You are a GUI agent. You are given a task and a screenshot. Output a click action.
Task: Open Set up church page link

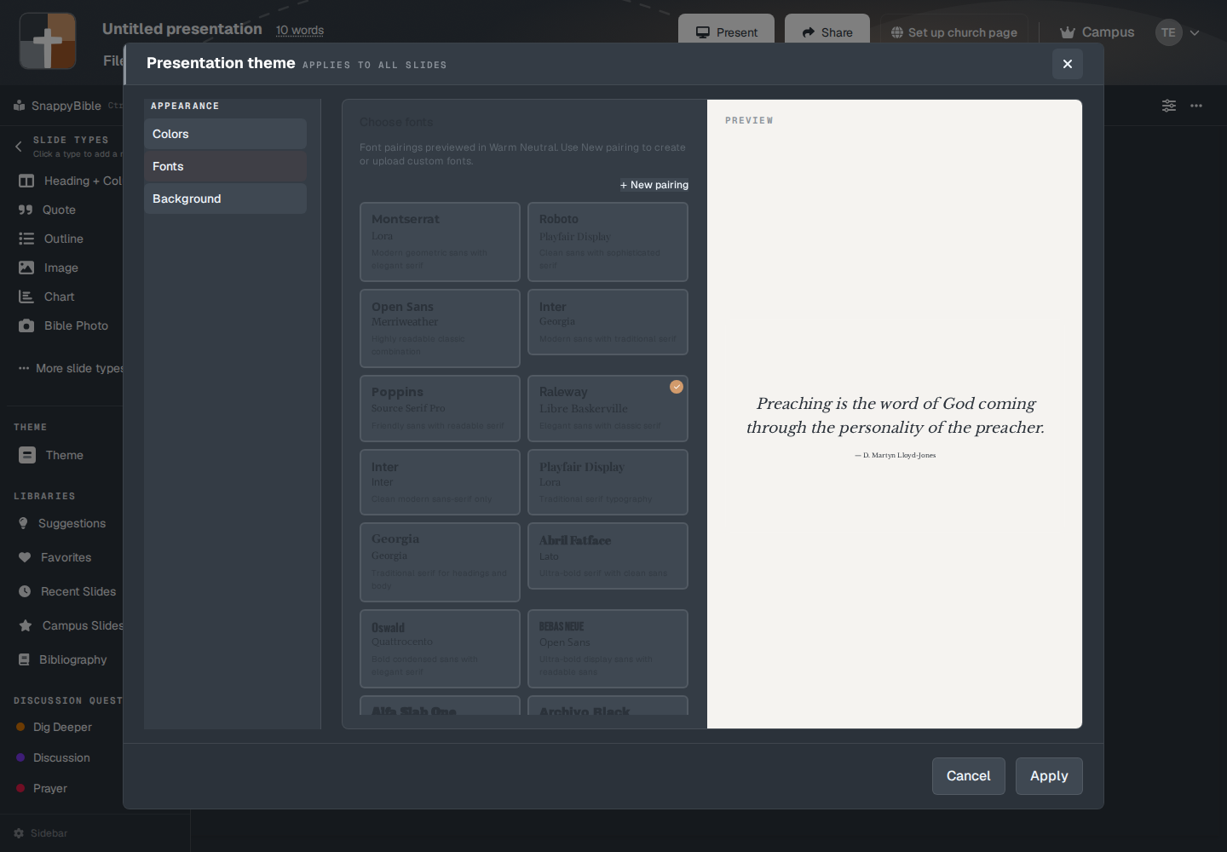[x=953, y=32]
